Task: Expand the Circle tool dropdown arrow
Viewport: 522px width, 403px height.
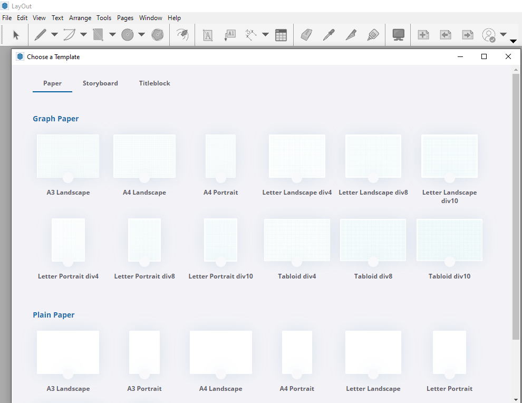Action: click(141, 35)
